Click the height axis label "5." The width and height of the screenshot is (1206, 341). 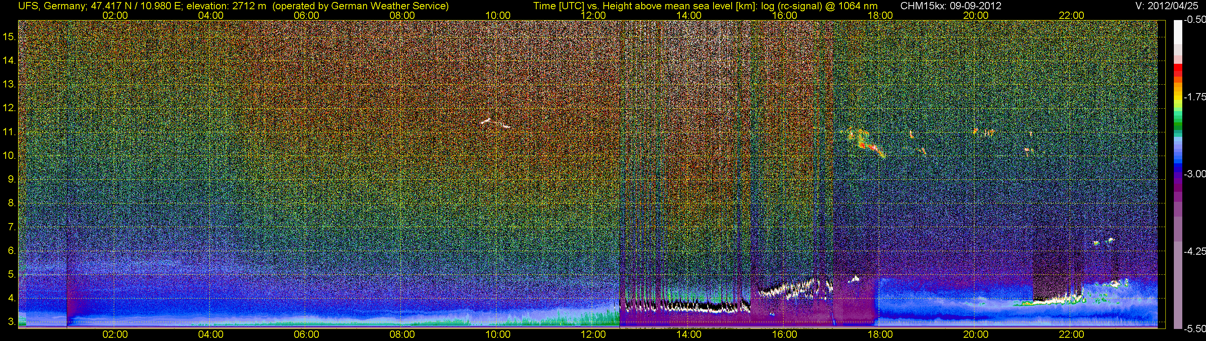(12, 275)
